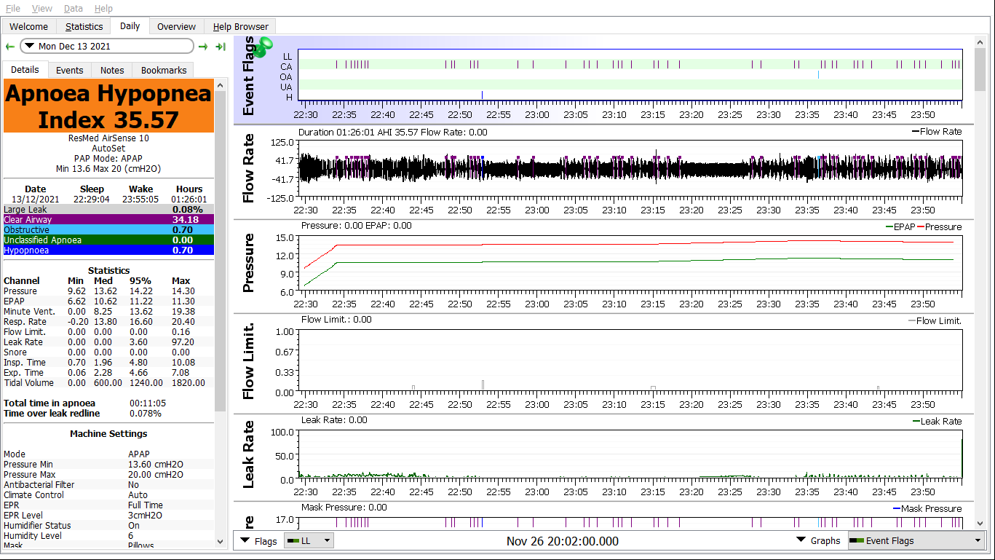Click the vertical Event Flags graph title
This screenshot has height=560, width=995.
(249, 76)
